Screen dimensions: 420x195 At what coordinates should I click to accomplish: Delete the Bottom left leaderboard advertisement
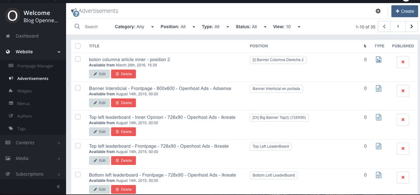pos(123,189)
